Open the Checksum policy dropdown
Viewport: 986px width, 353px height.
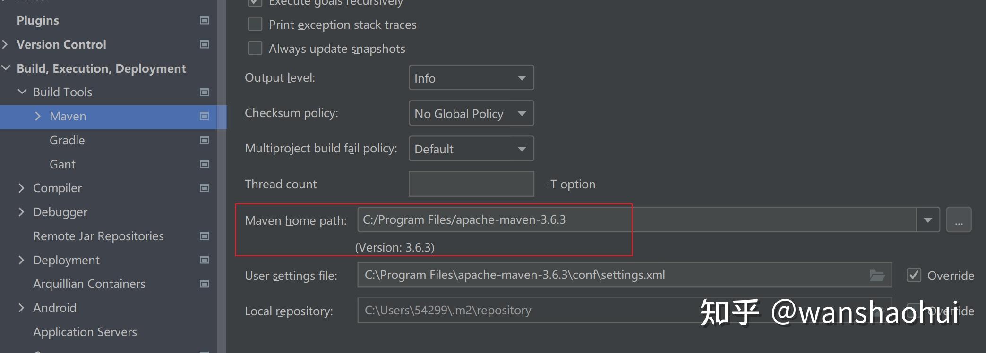tap(471, 113)
